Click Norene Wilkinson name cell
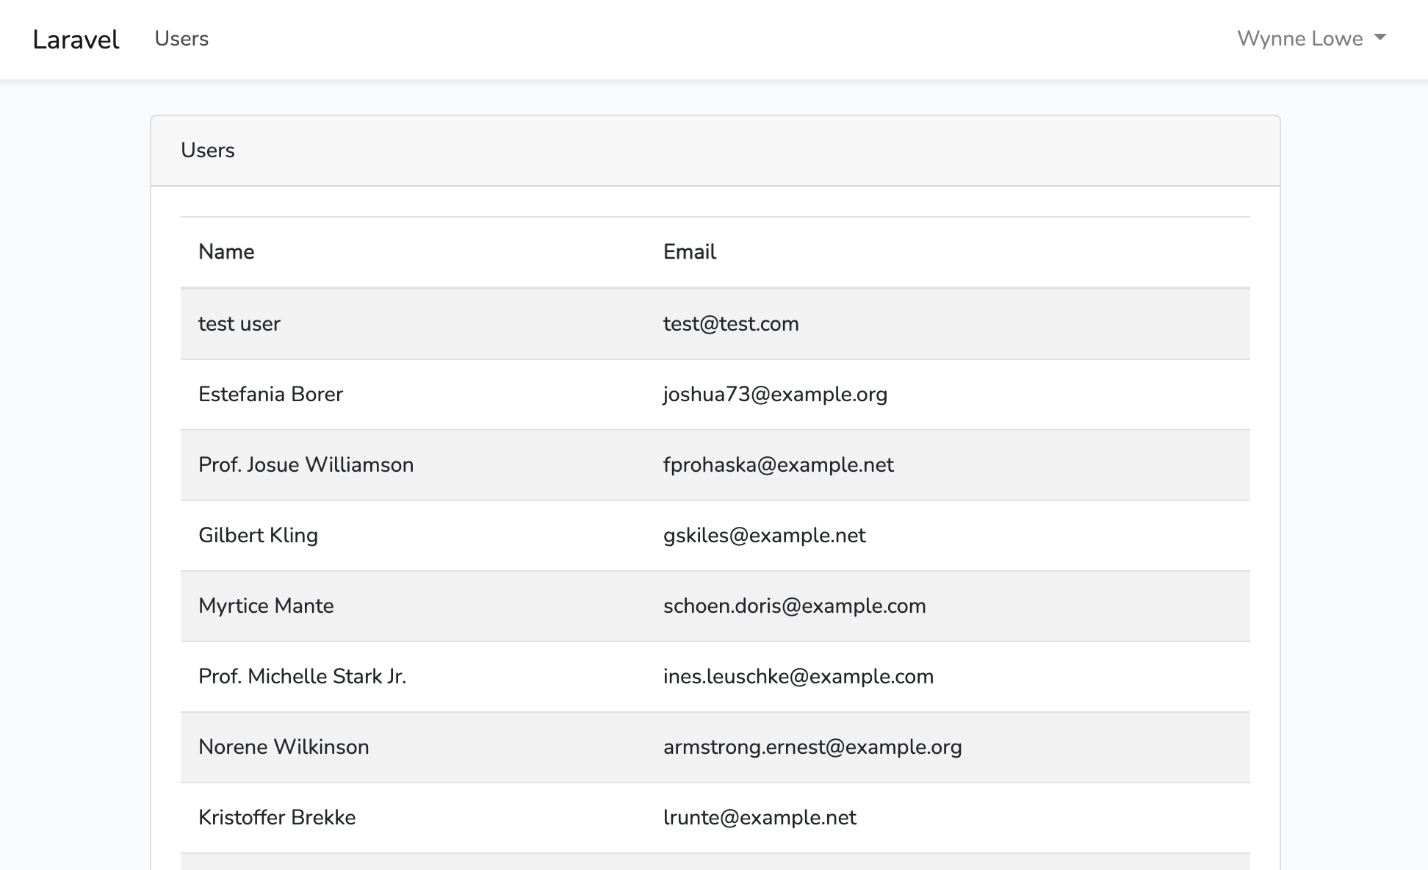 284,747
